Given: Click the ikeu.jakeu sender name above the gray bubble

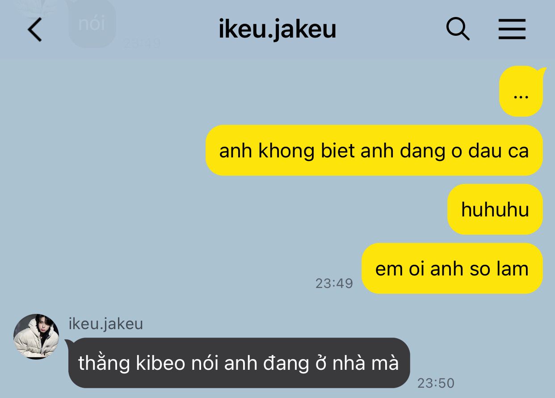Looking at the screenshot, I should coord(106,323).
